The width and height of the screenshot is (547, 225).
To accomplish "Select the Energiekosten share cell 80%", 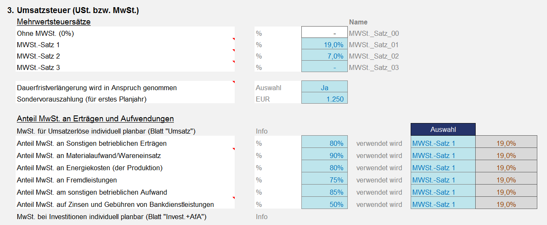I will 325,168.
